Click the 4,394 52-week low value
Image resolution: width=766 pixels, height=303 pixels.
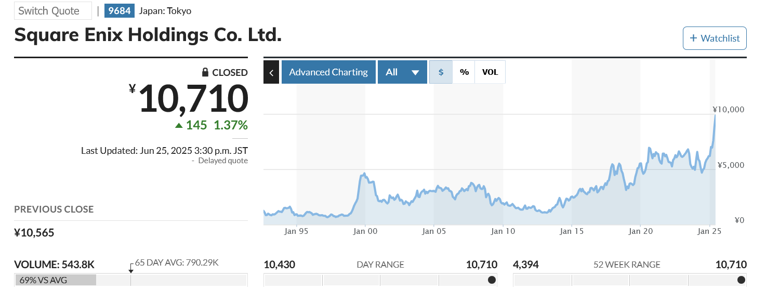tap(526, 265)
